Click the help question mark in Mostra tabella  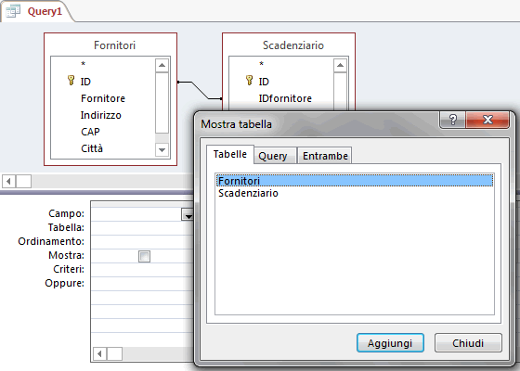point(453,120)
